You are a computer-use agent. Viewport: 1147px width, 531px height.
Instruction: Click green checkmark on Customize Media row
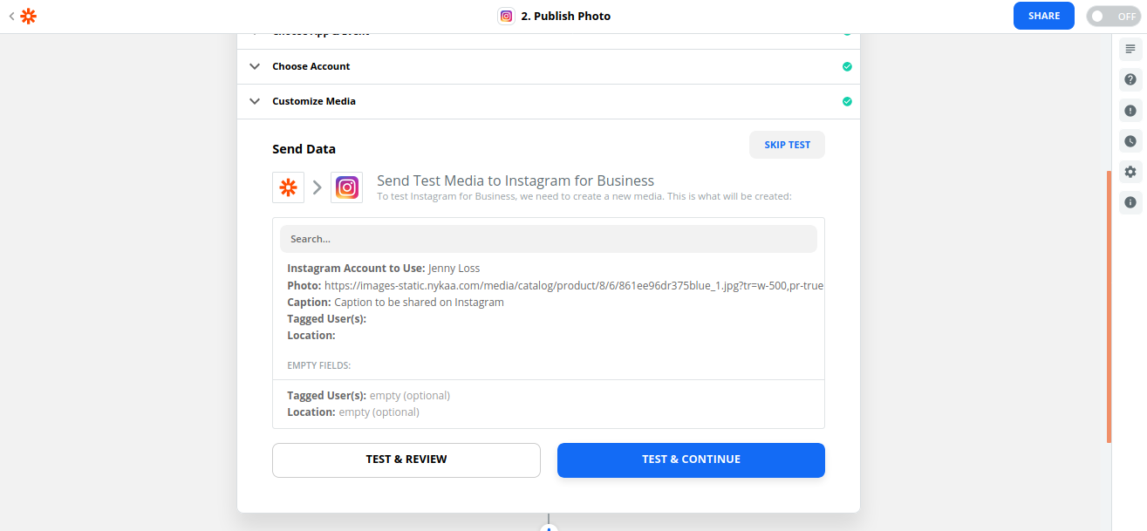[847, 101]
